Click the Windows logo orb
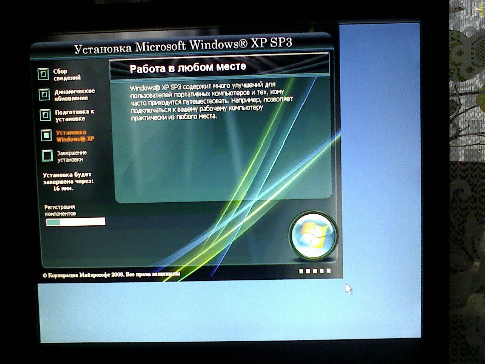 [x=313, y=236]
